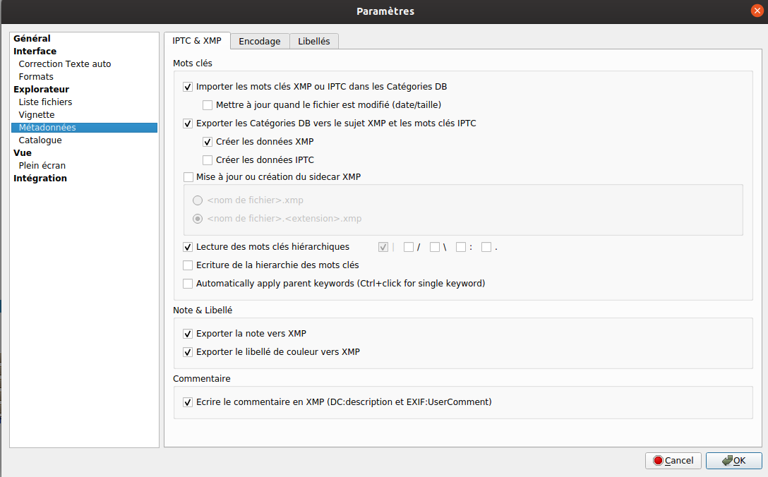Uncheck Exporter la note vers XMP
This screenshot has height=477, width=768.
pos(188,334)
